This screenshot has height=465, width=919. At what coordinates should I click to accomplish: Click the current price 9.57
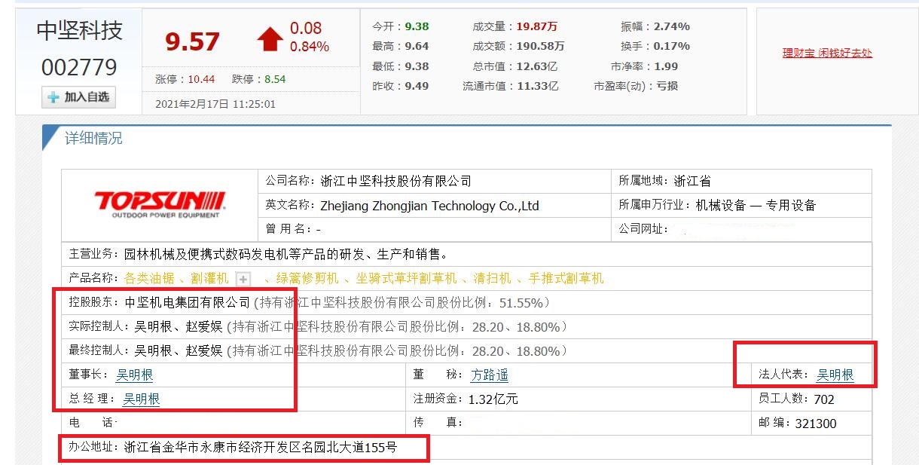tap(192, 41)
